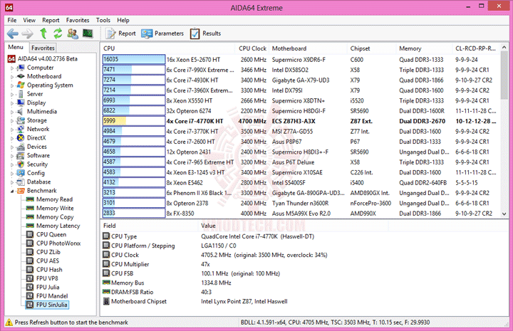
Task: Sort by the Memory column header
Action: [x=424, y=48]
